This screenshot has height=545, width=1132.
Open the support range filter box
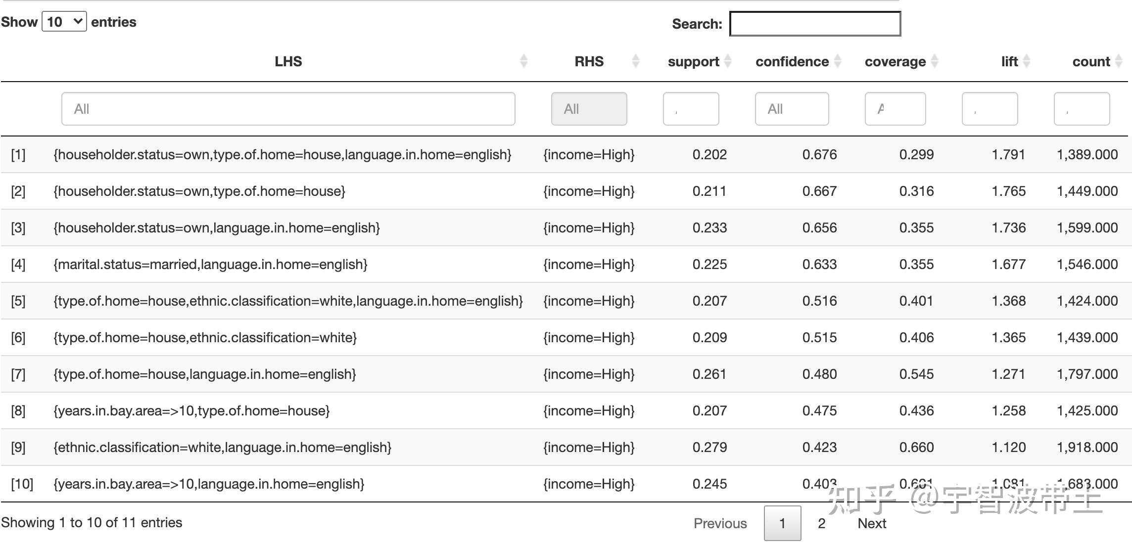point(691,109)
